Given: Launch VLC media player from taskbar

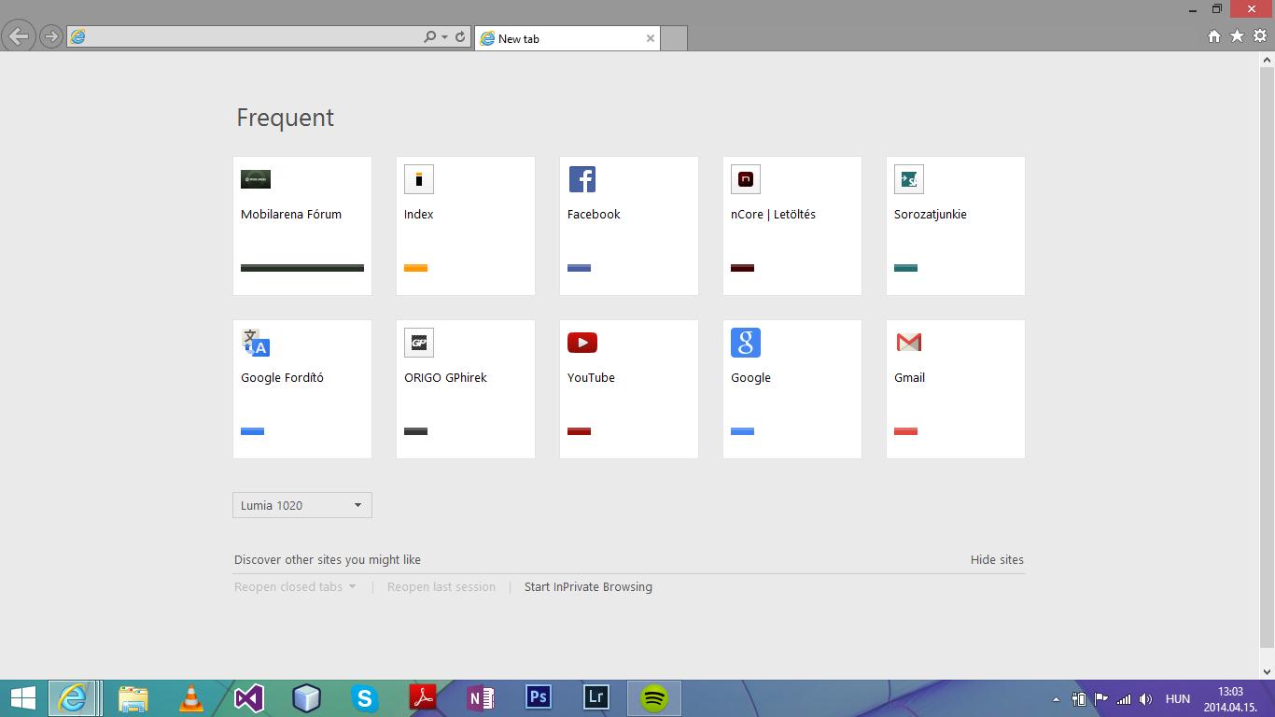Looking at the screenshot, I should coord(190,698).
